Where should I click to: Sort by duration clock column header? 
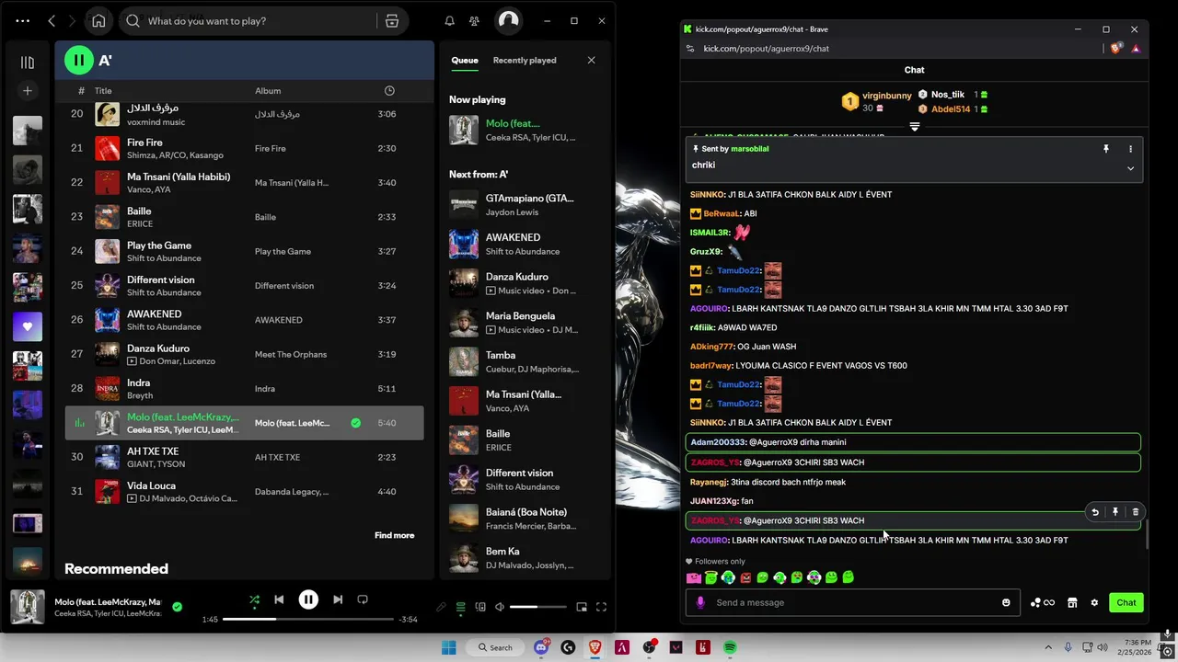click(x=389, y=91)
